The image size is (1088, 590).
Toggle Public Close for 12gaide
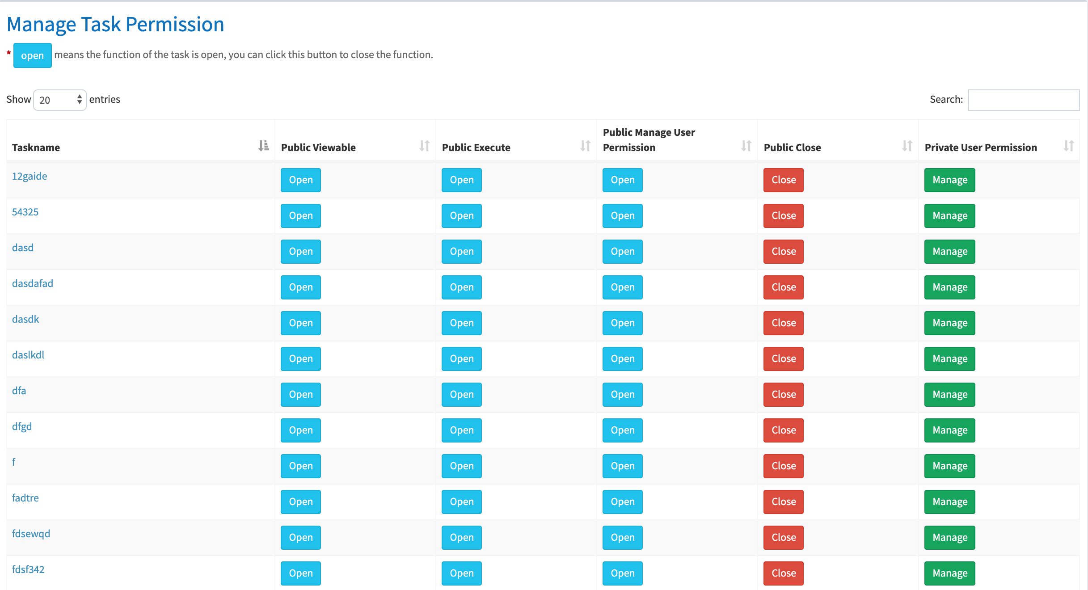[784, 180]
